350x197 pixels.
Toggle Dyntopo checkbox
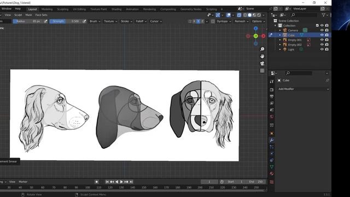pyautogui.click(x=213, y=21)
